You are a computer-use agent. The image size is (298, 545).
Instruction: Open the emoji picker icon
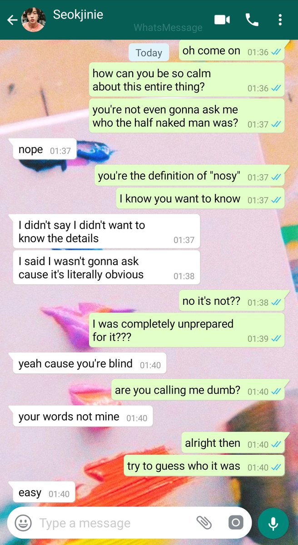click(x=23, y=523)
